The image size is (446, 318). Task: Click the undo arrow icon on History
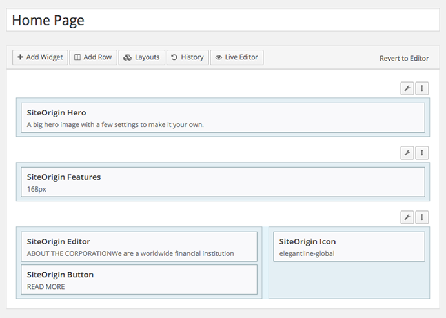[x=174, y=57]
